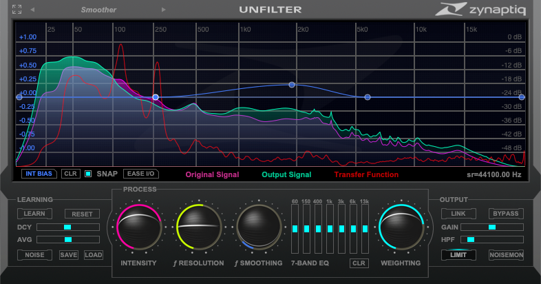Click the f SMOOTHING knob

click(x=259, y=227)
